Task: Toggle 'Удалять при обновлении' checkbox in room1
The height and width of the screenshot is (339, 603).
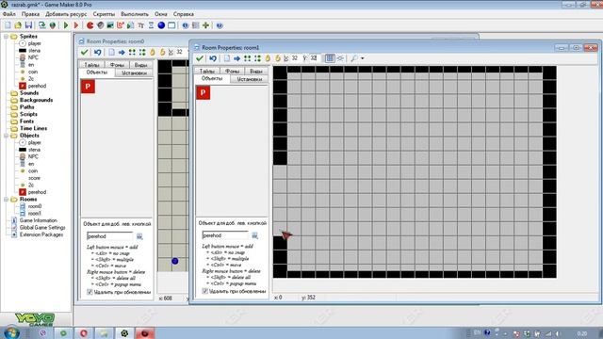Action: click(x=205, y=291)
